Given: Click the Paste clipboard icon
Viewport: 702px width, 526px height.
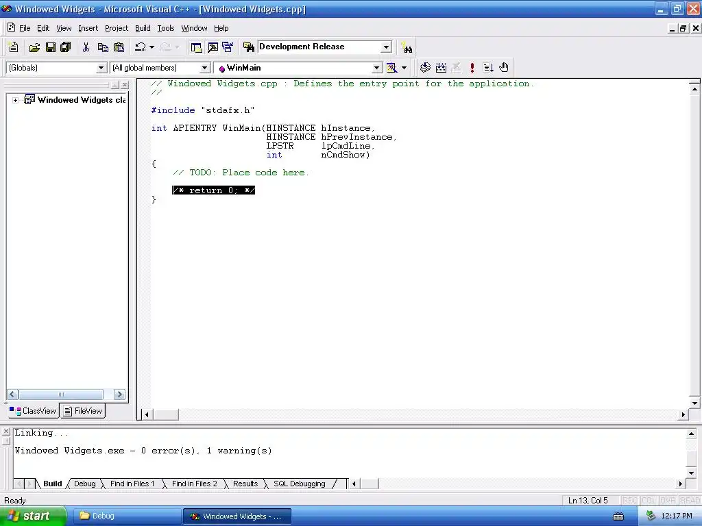Looking at the screenshot, I should pos(119,47).
